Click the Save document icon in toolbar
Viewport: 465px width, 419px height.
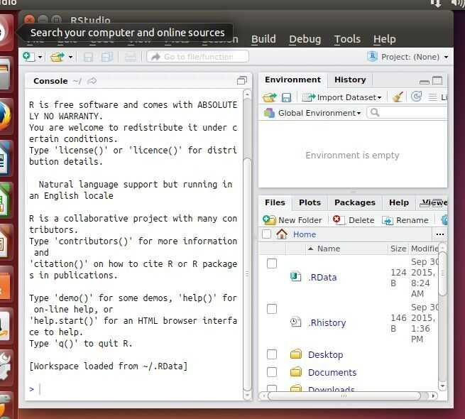click(x=88, y=57)
